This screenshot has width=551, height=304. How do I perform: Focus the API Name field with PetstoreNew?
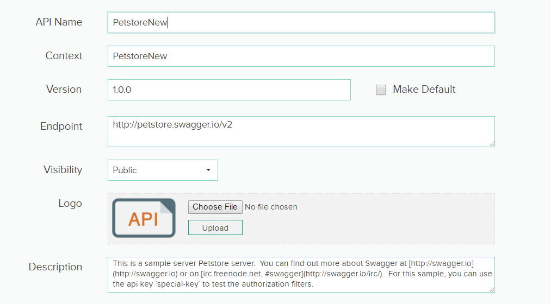(301, 23)
